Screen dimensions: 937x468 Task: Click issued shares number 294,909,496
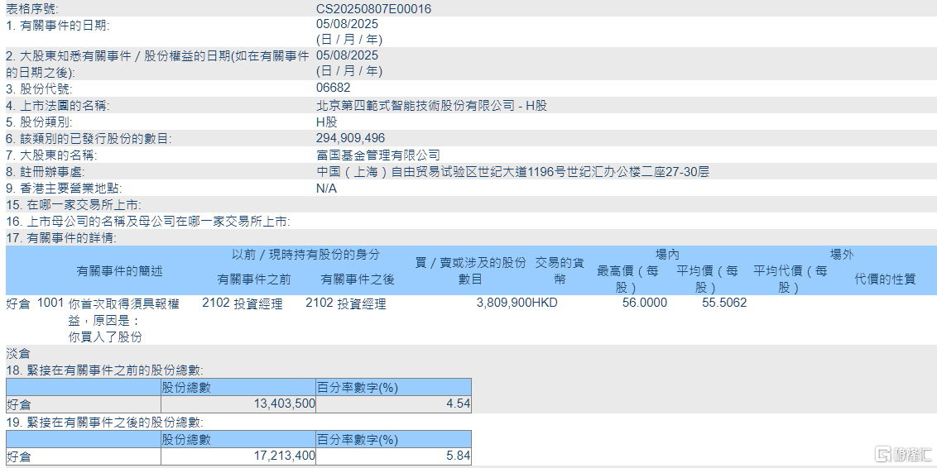pyautogui.click(x=351, y=138)
